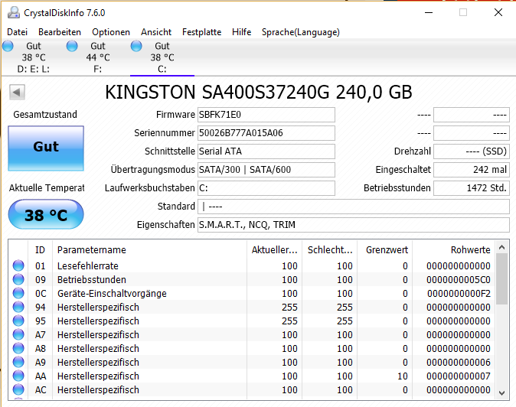
Task: Click the previous disk arrow button
Action: tap(17, 93)
